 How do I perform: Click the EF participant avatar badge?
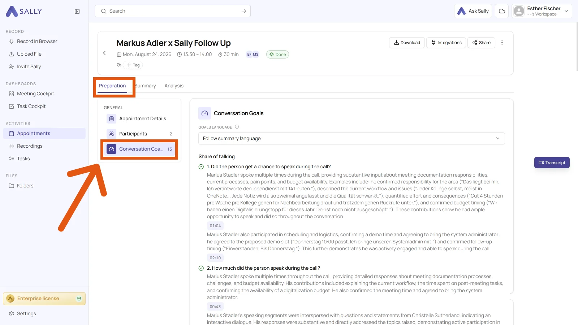249,55
